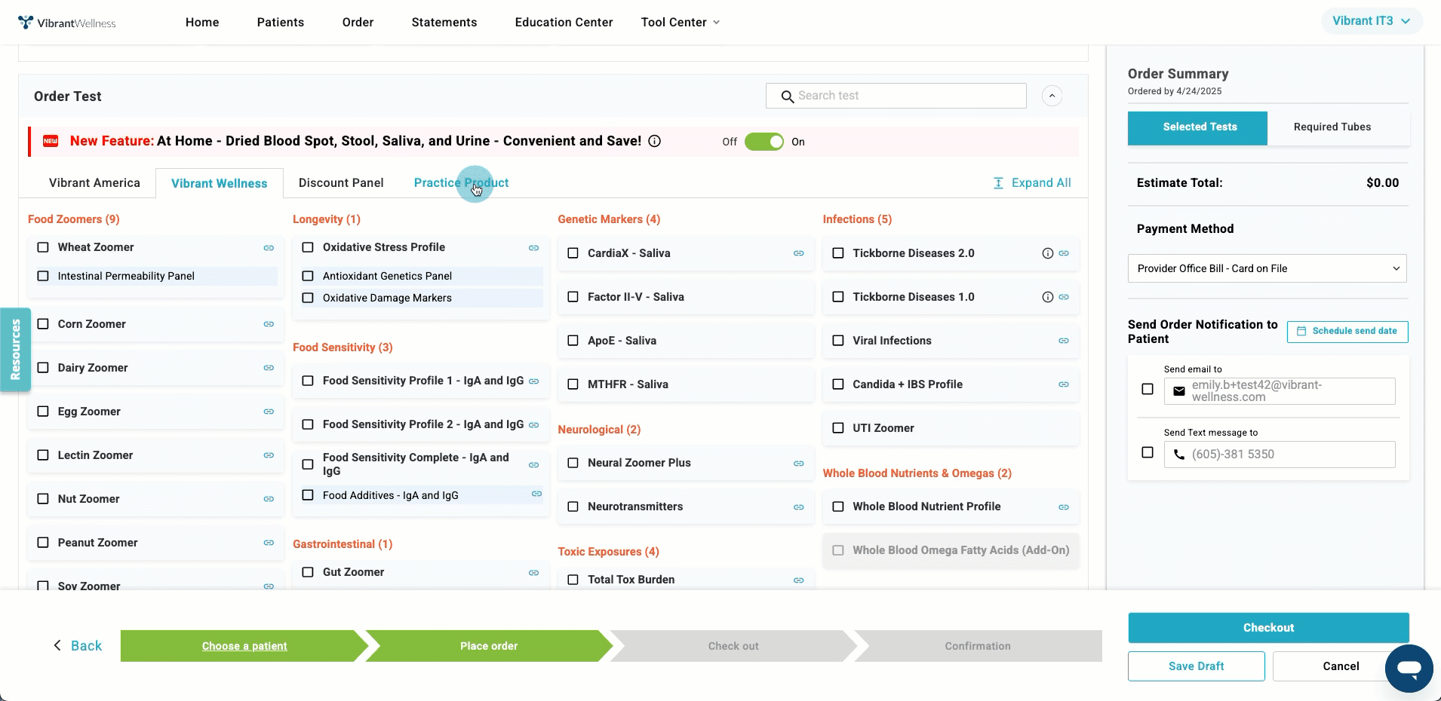Click link icon for Viral Infections
Image resolution: width=1441 pixels, height=701 pixels.
(x=1063, y=341)
